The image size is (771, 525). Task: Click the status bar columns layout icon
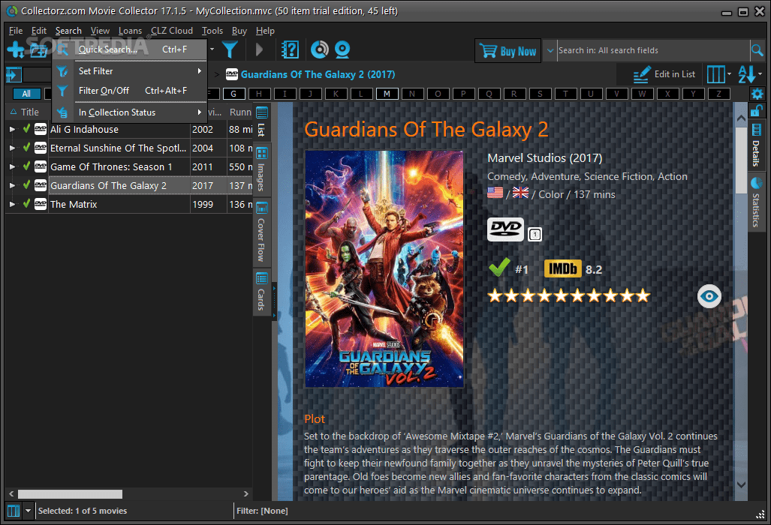(14, 511)
